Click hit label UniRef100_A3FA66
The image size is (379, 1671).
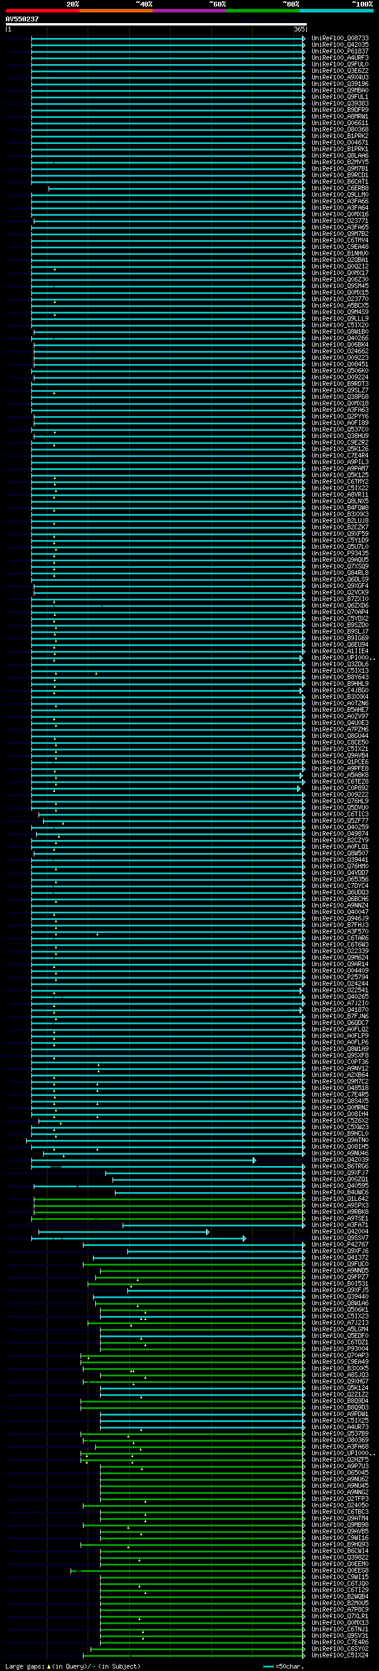(340, 201)
